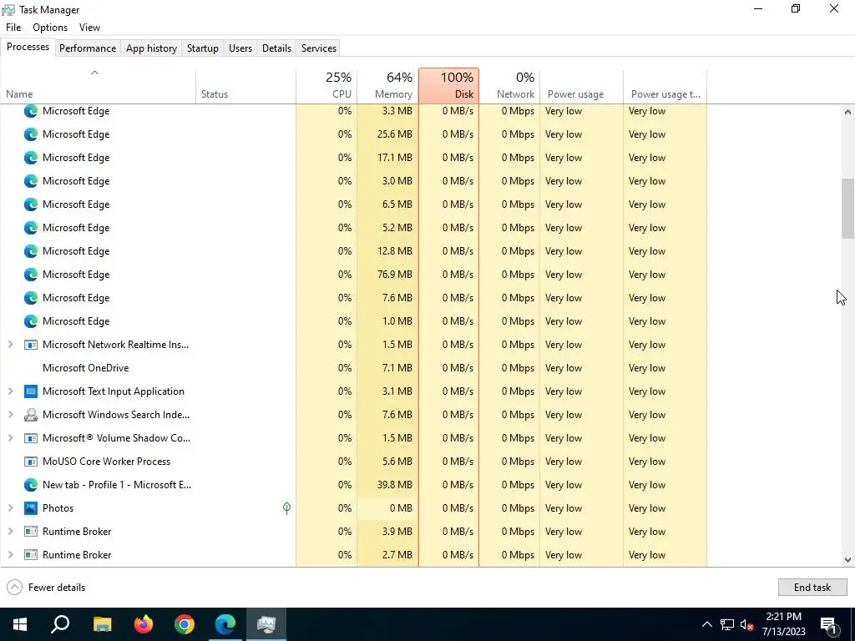Expand the Photos process group
The height and width of the screenshot is (641, 855).
(10, 508)
